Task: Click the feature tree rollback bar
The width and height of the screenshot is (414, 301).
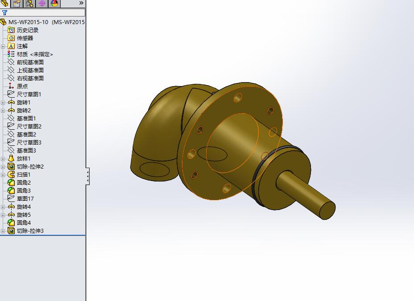Action: (x=42, y=235)
